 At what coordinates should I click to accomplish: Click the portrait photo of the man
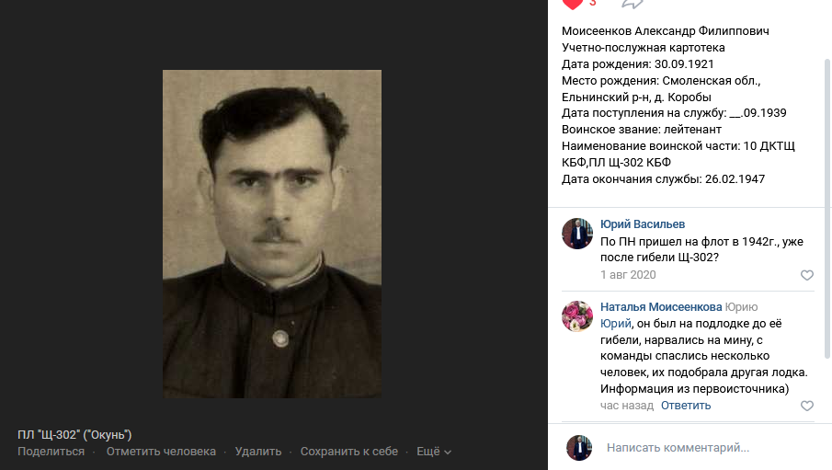pos(272,234)
